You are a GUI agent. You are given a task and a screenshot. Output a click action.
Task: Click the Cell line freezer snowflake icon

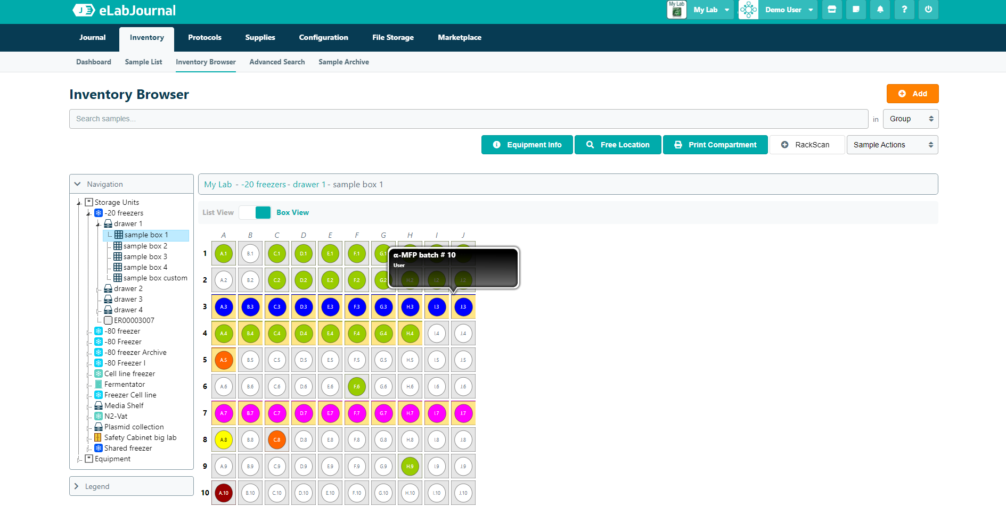pos(99,373)
